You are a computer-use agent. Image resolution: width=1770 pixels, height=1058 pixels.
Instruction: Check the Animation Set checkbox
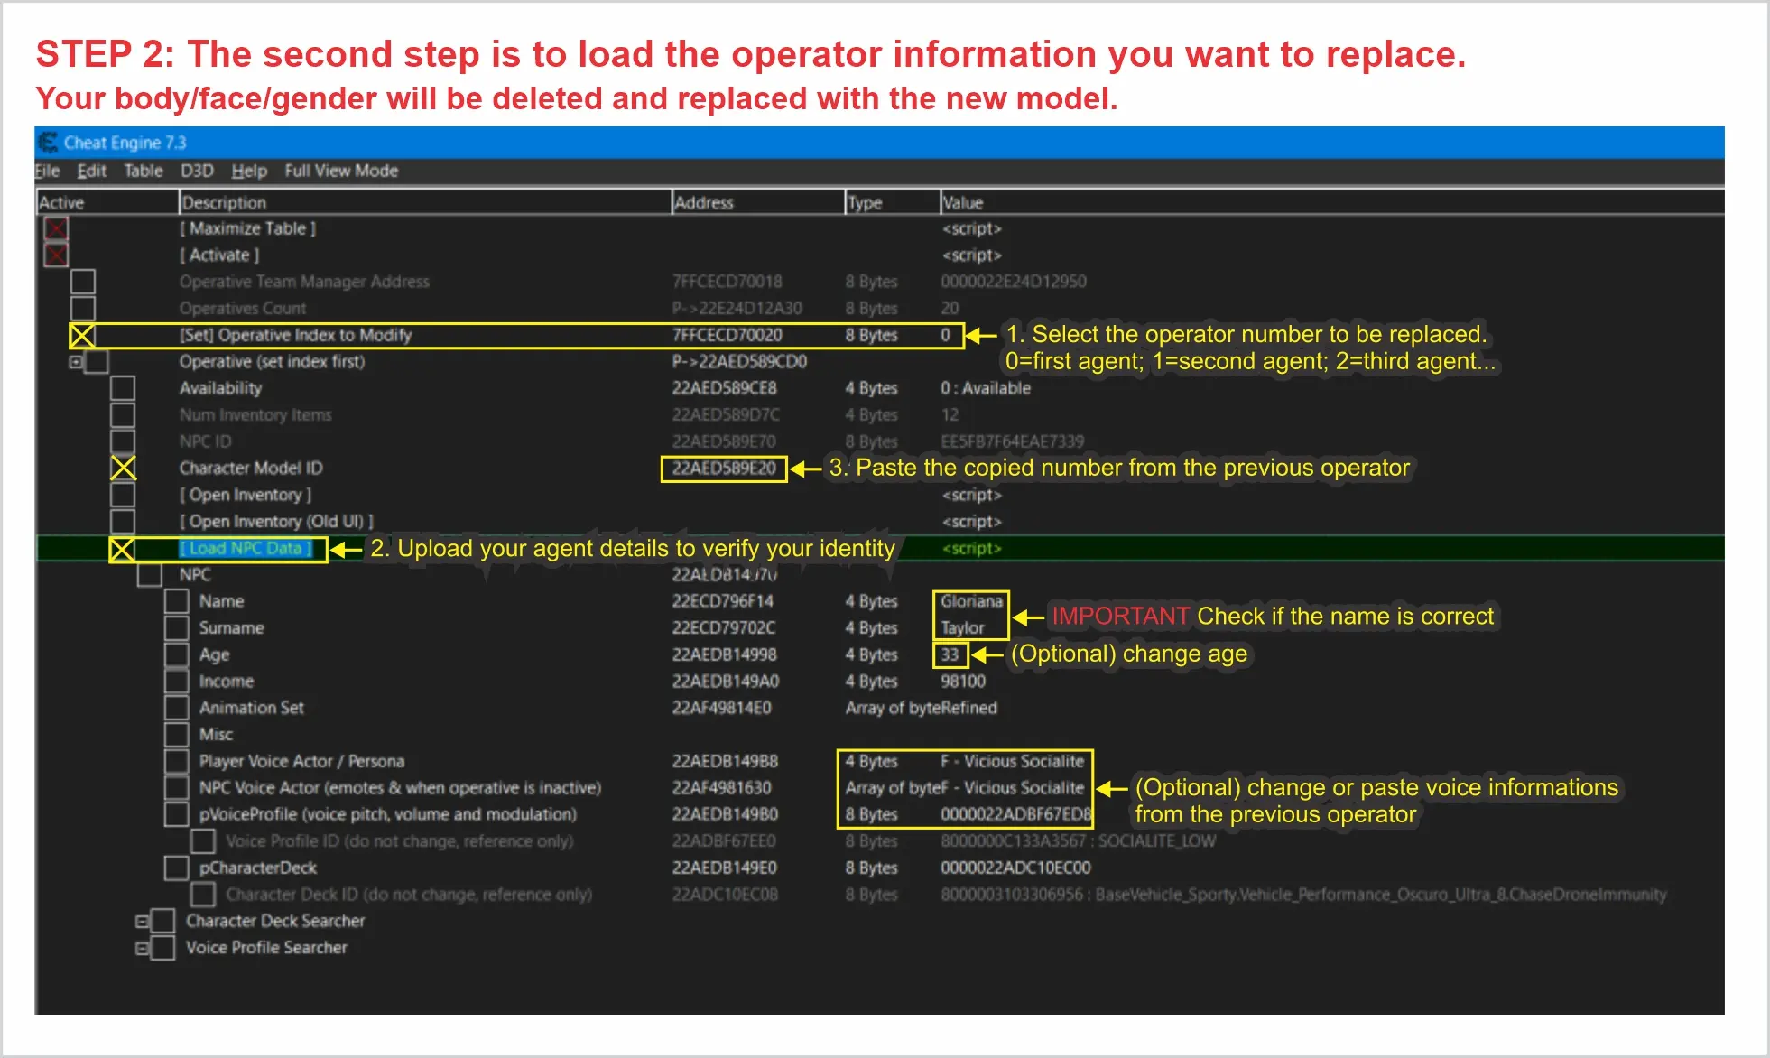click(x=177, y=708)
